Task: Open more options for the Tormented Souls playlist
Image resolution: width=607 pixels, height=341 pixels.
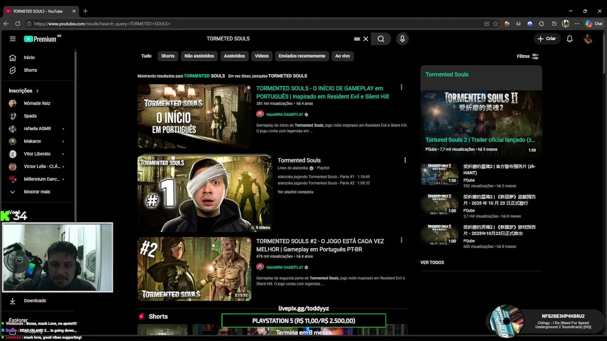Action: pos(405,160)
